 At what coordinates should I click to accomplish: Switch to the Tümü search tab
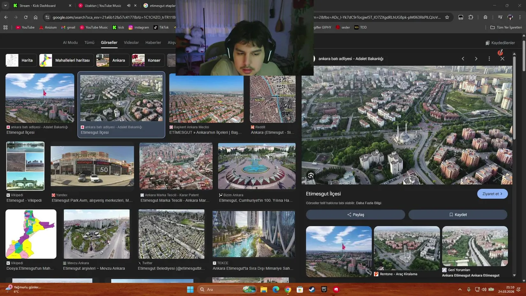(x=89, y=43)
